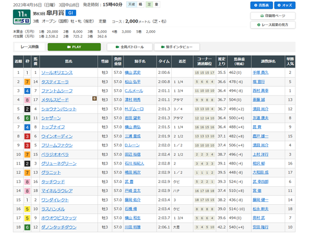The image size is (309, 235).
Task: Open trainer link in ソールオリエンス row
Action: pos(261,73)
